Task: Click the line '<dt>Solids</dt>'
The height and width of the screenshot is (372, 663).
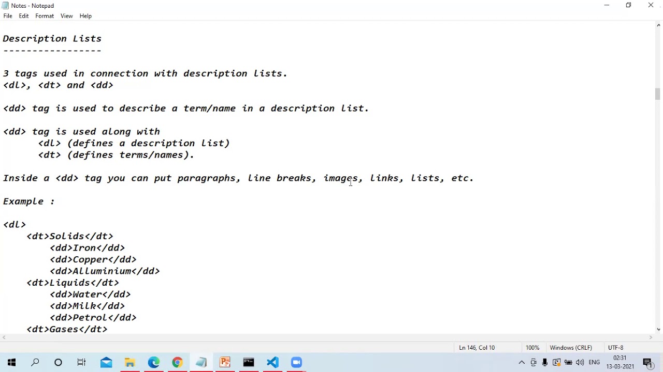Action: click(x=70, y=236)
